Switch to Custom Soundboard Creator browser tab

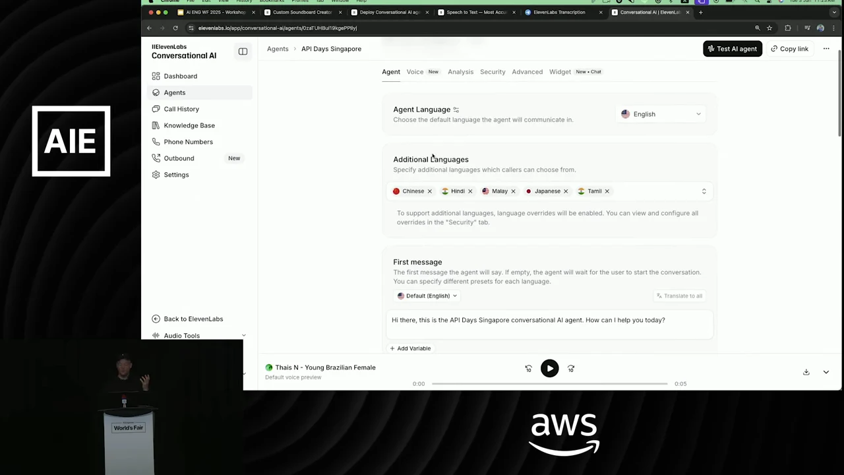302,12
